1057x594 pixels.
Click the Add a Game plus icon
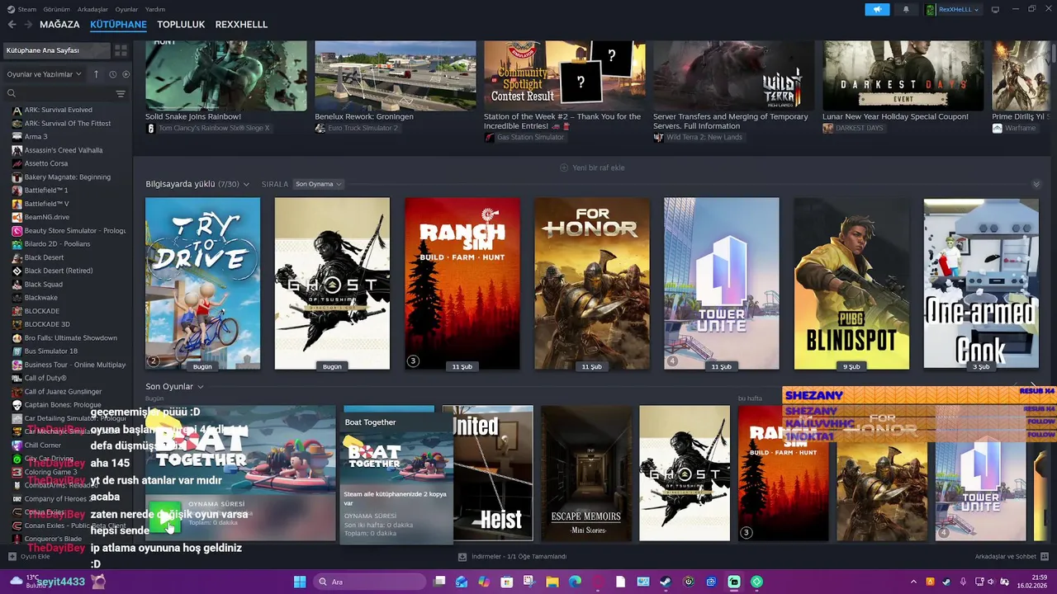click(x=12, y=557)
